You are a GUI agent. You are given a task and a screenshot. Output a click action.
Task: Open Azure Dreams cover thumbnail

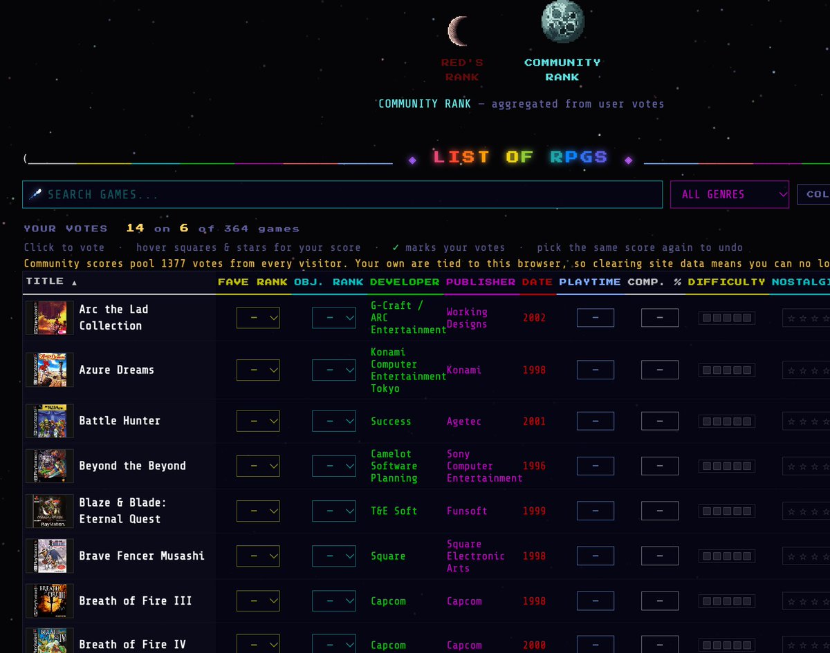tap(50, 370)
